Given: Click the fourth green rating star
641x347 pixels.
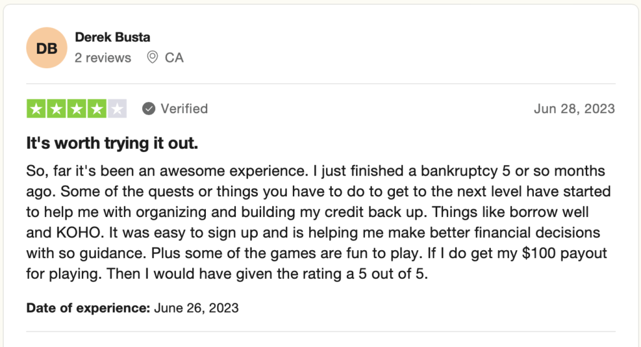Looking at the screenshot, I should pyautogui.click(x=97, y=109).
